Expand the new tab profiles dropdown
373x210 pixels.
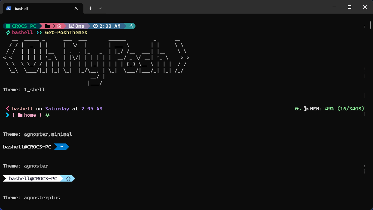point(100,8)
